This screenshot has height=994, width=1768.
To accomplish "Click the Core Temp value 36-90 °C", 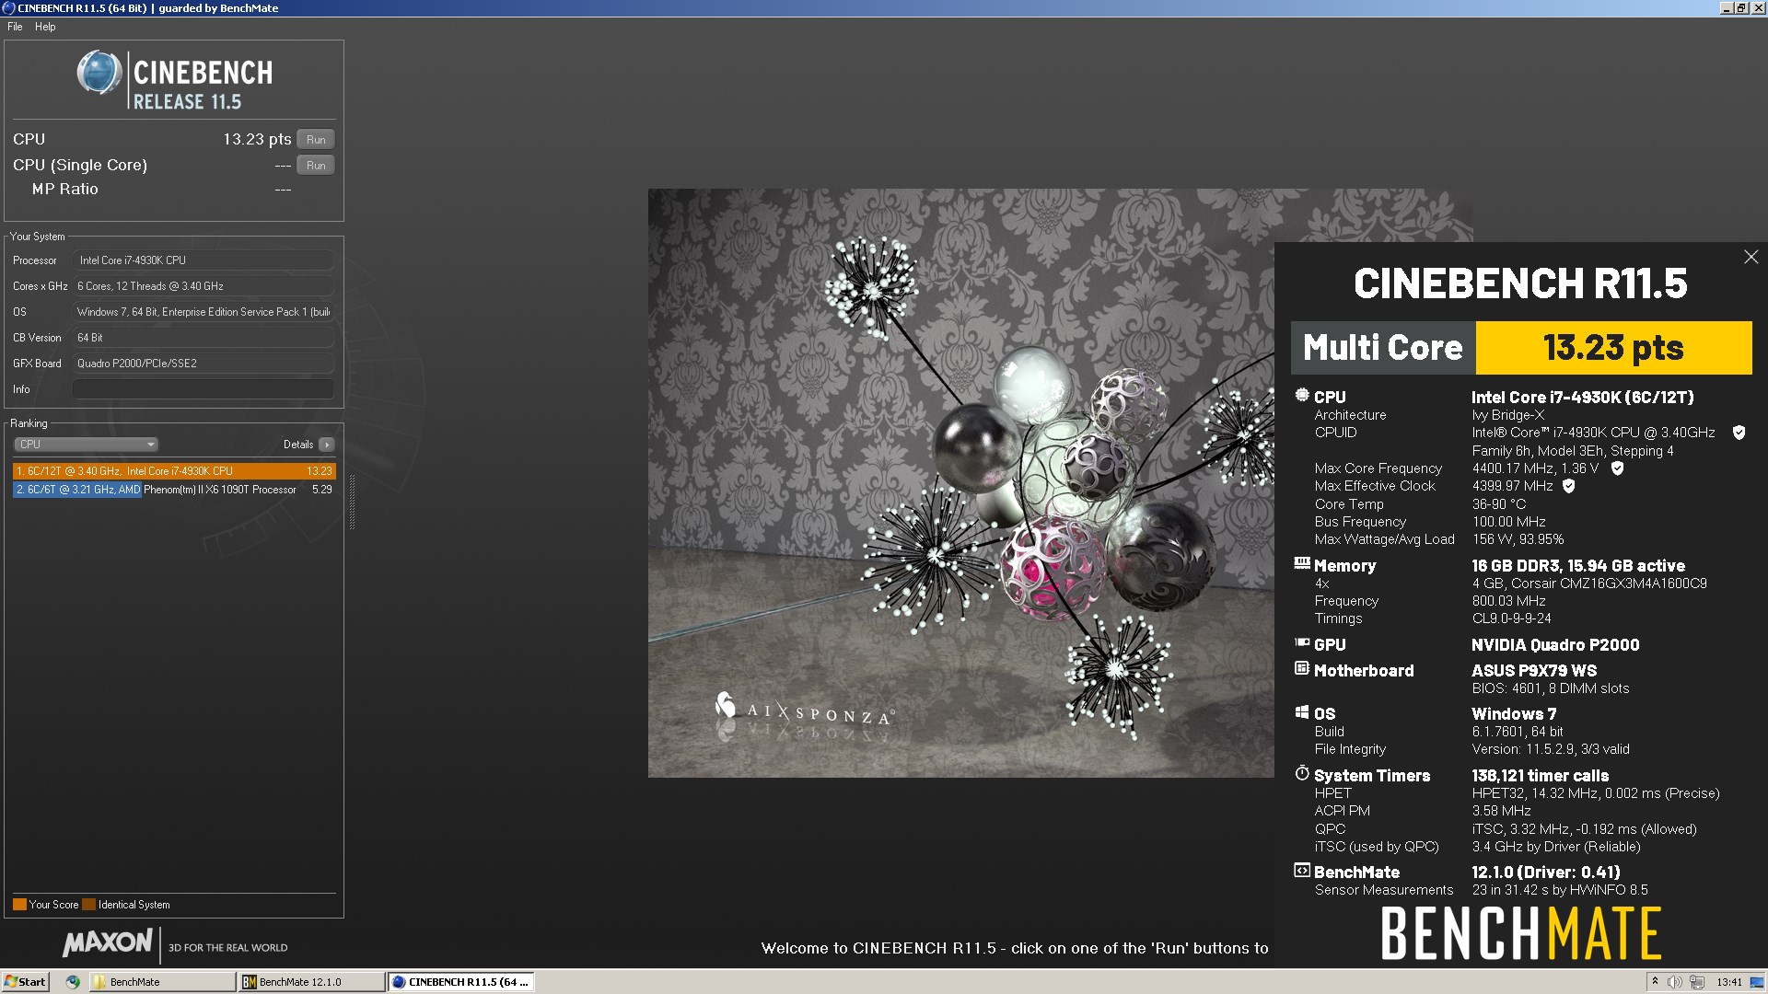I will coord(1499,504).
